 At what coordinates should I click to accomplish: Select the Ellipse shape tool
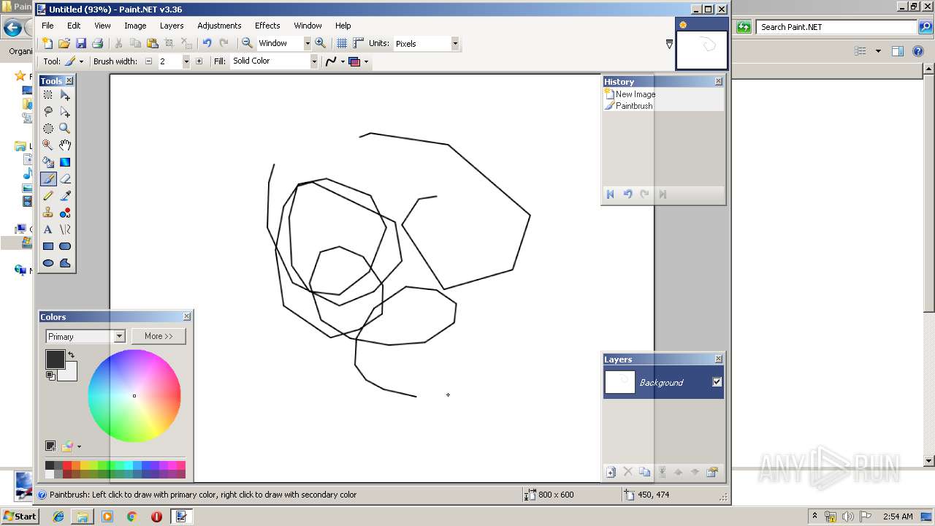pyautogui.click(x=48, y=263)
